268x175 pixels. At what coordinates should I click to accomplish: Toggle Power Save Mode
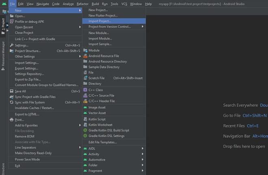[x=27, y=159]
